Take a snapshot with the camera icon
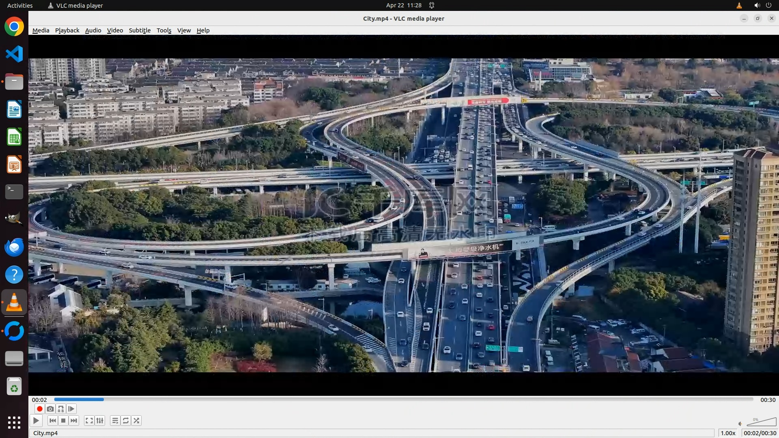Viewport: 779px width, 438px height. [50, 409]
